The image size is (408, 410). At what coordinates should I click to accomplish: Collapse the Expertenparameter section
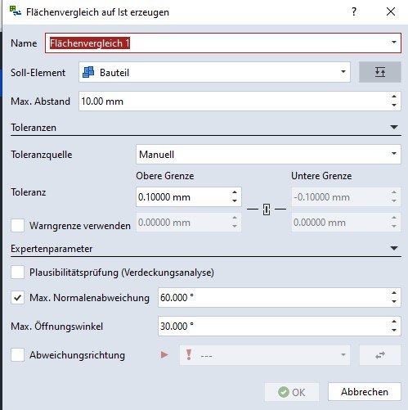tap(394, 248)
